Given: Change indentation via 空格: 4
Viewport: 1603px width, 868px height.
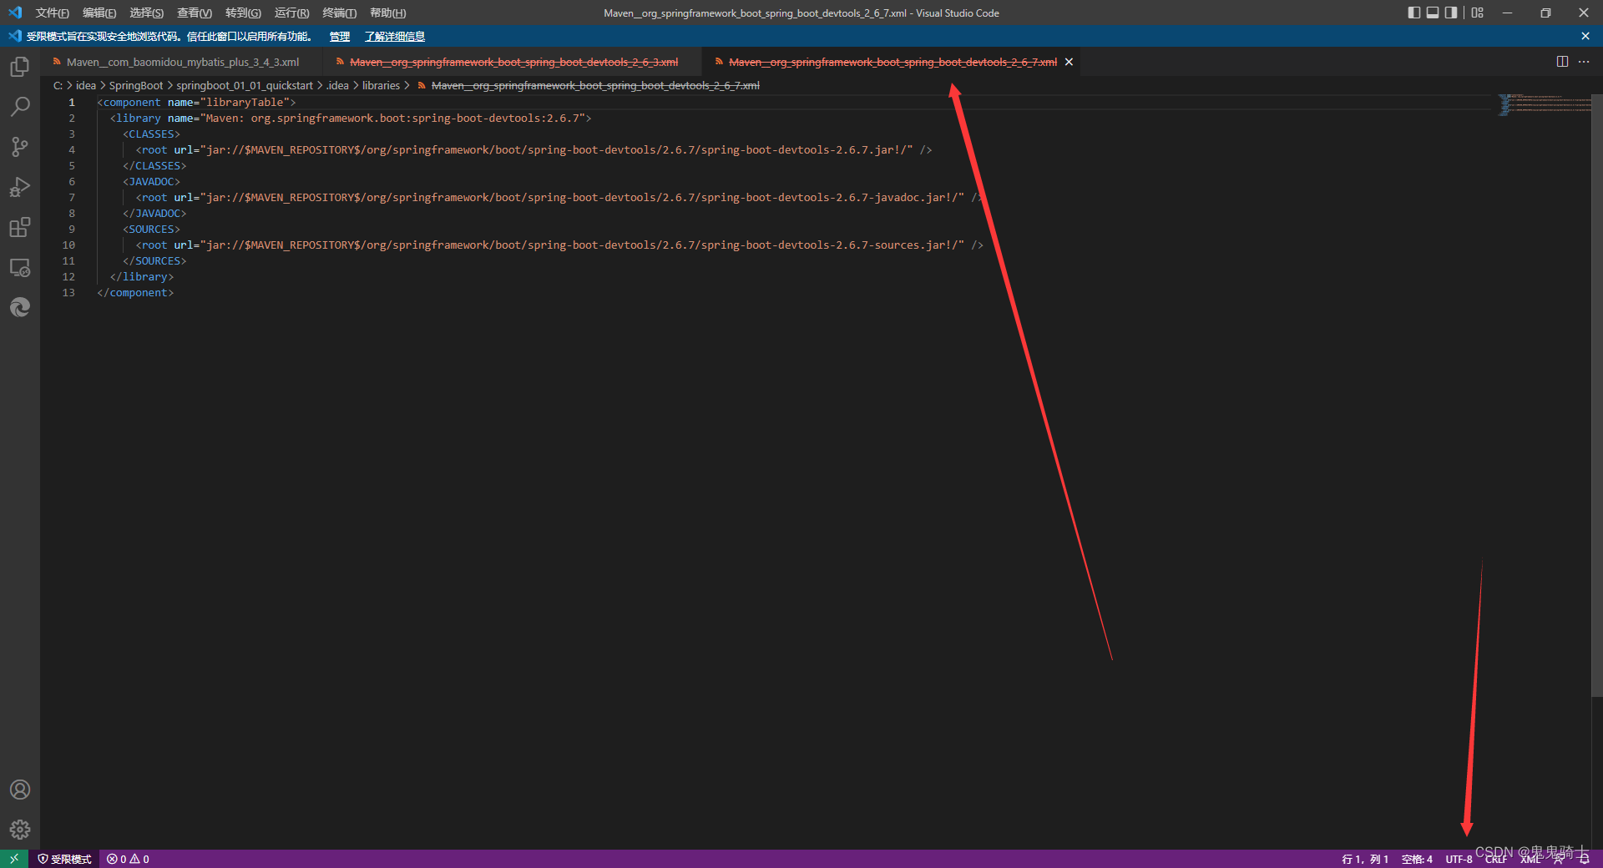Looking at the screenshot, I should tap(1417, 859).
